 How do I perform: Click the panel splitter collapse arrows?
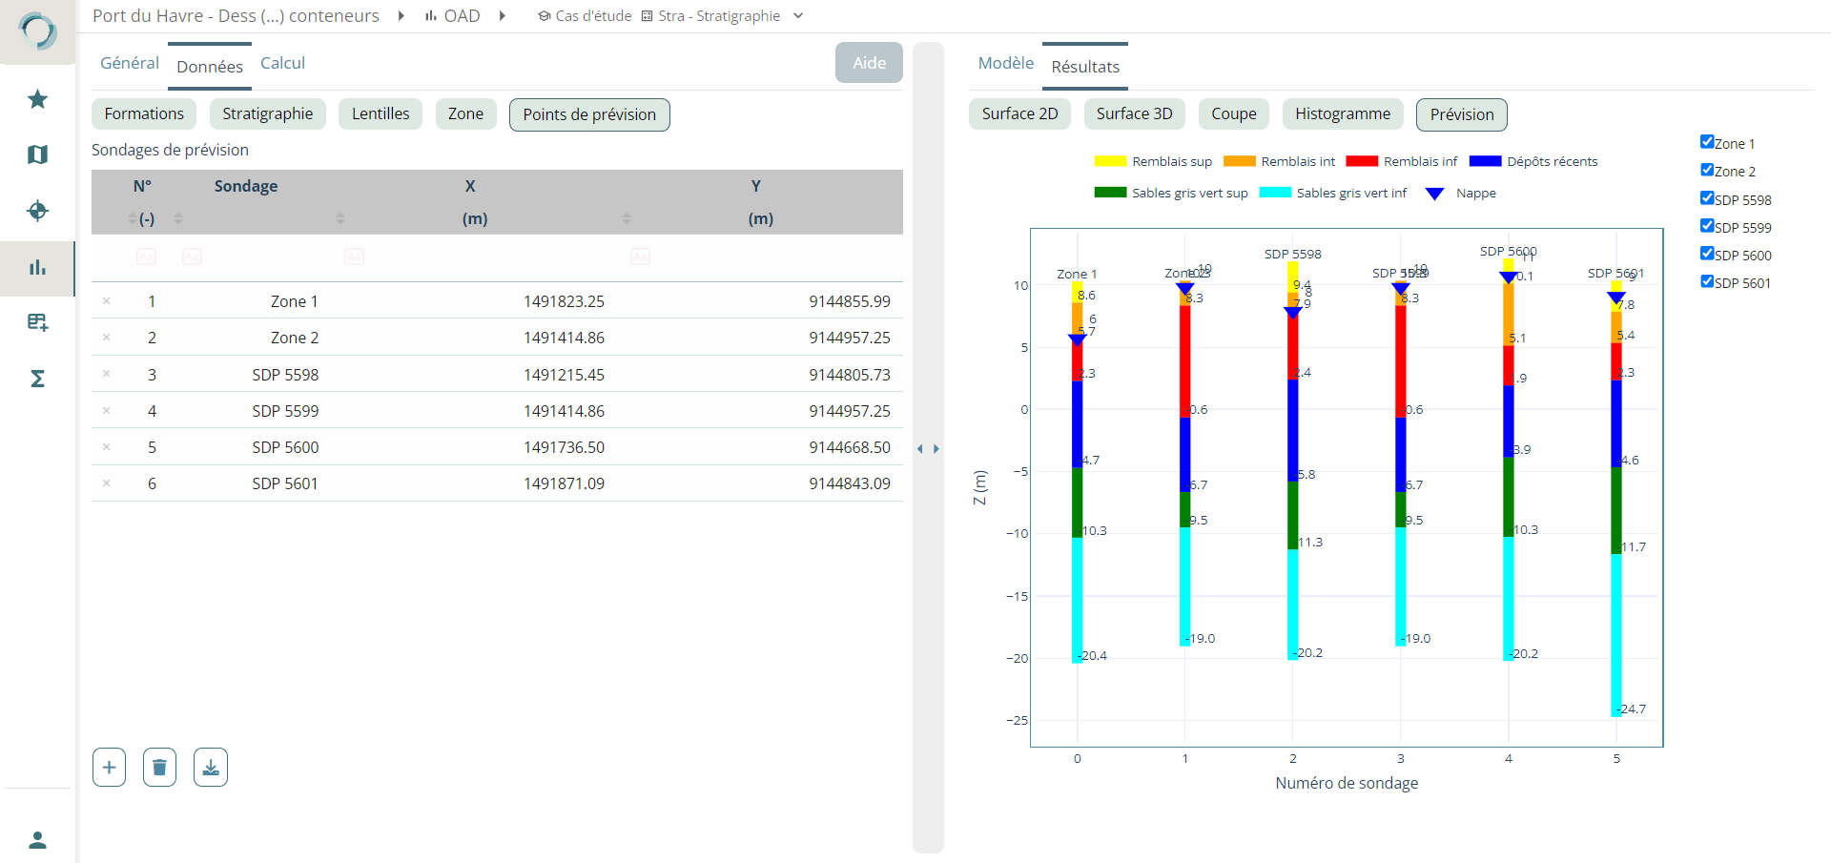coord(928,448)
